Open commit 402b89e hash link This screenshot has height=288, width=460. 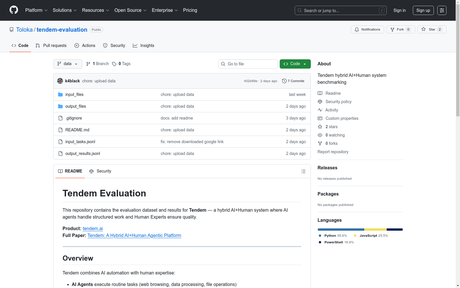[251, 81]
